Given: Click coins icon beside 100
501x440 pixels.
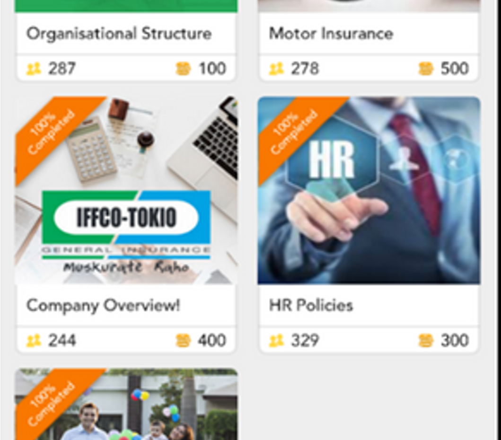Looking at the screenshot, I should point(183,69).
